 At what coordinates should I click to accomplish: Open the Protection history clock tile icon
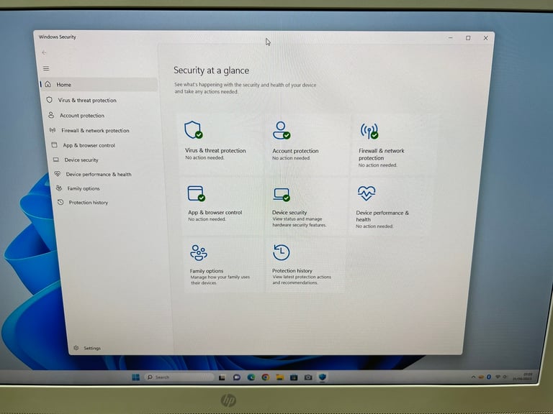coord(281,252)
